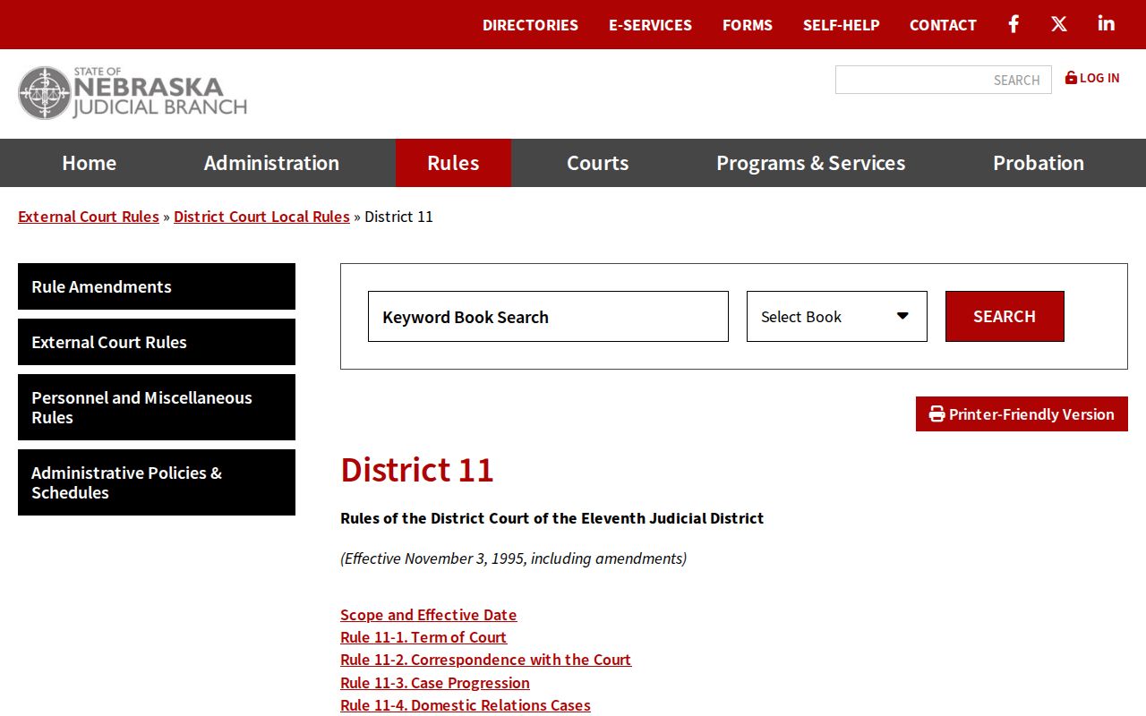Follow External Court Rules breadcrumb link
The height and width of the screenshot is (716, 1146).
pos(89,217)
